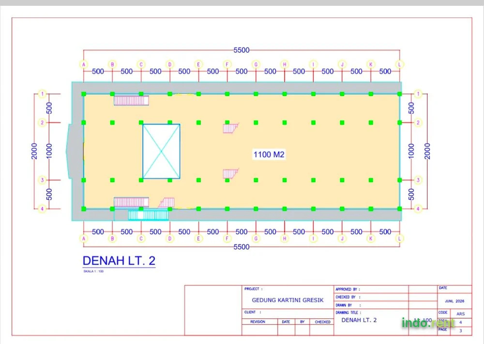Select grid bubble "1" left of the plan
Screen dimensions: 484x344
42,94
